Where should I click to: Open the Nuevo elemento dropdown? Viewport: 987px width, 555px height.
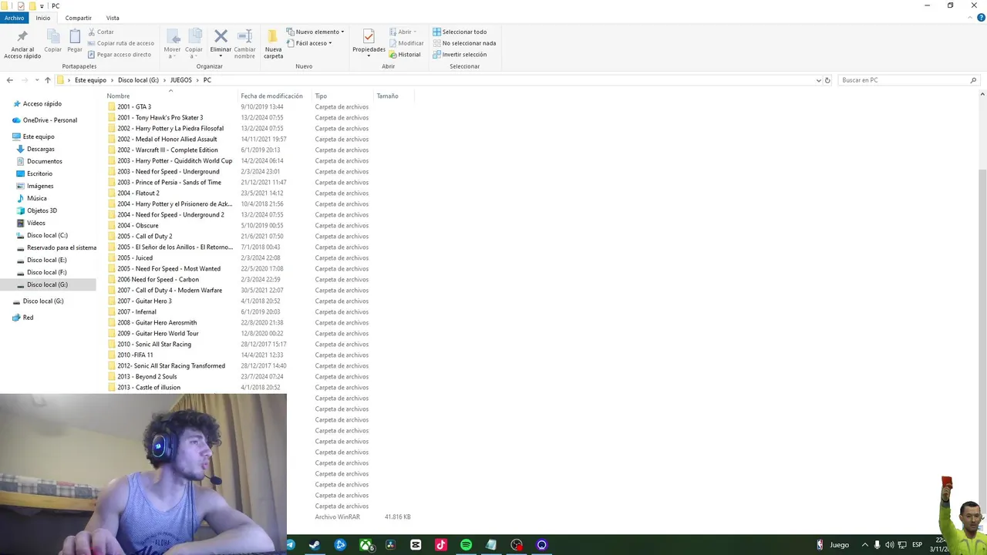click(315, 32)
